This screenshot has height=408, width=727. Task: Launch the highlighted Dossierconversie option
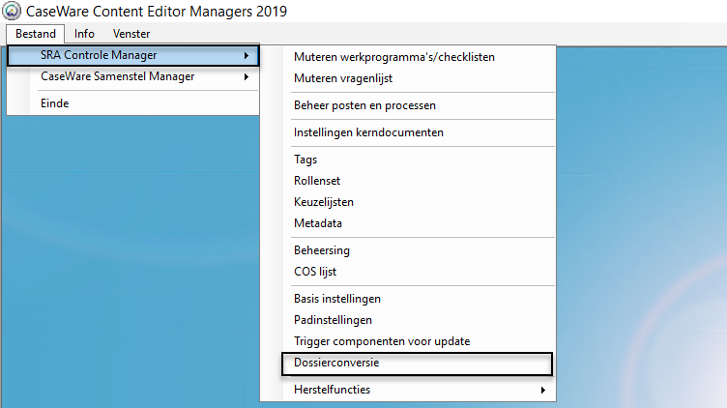[x=417, y=364]
